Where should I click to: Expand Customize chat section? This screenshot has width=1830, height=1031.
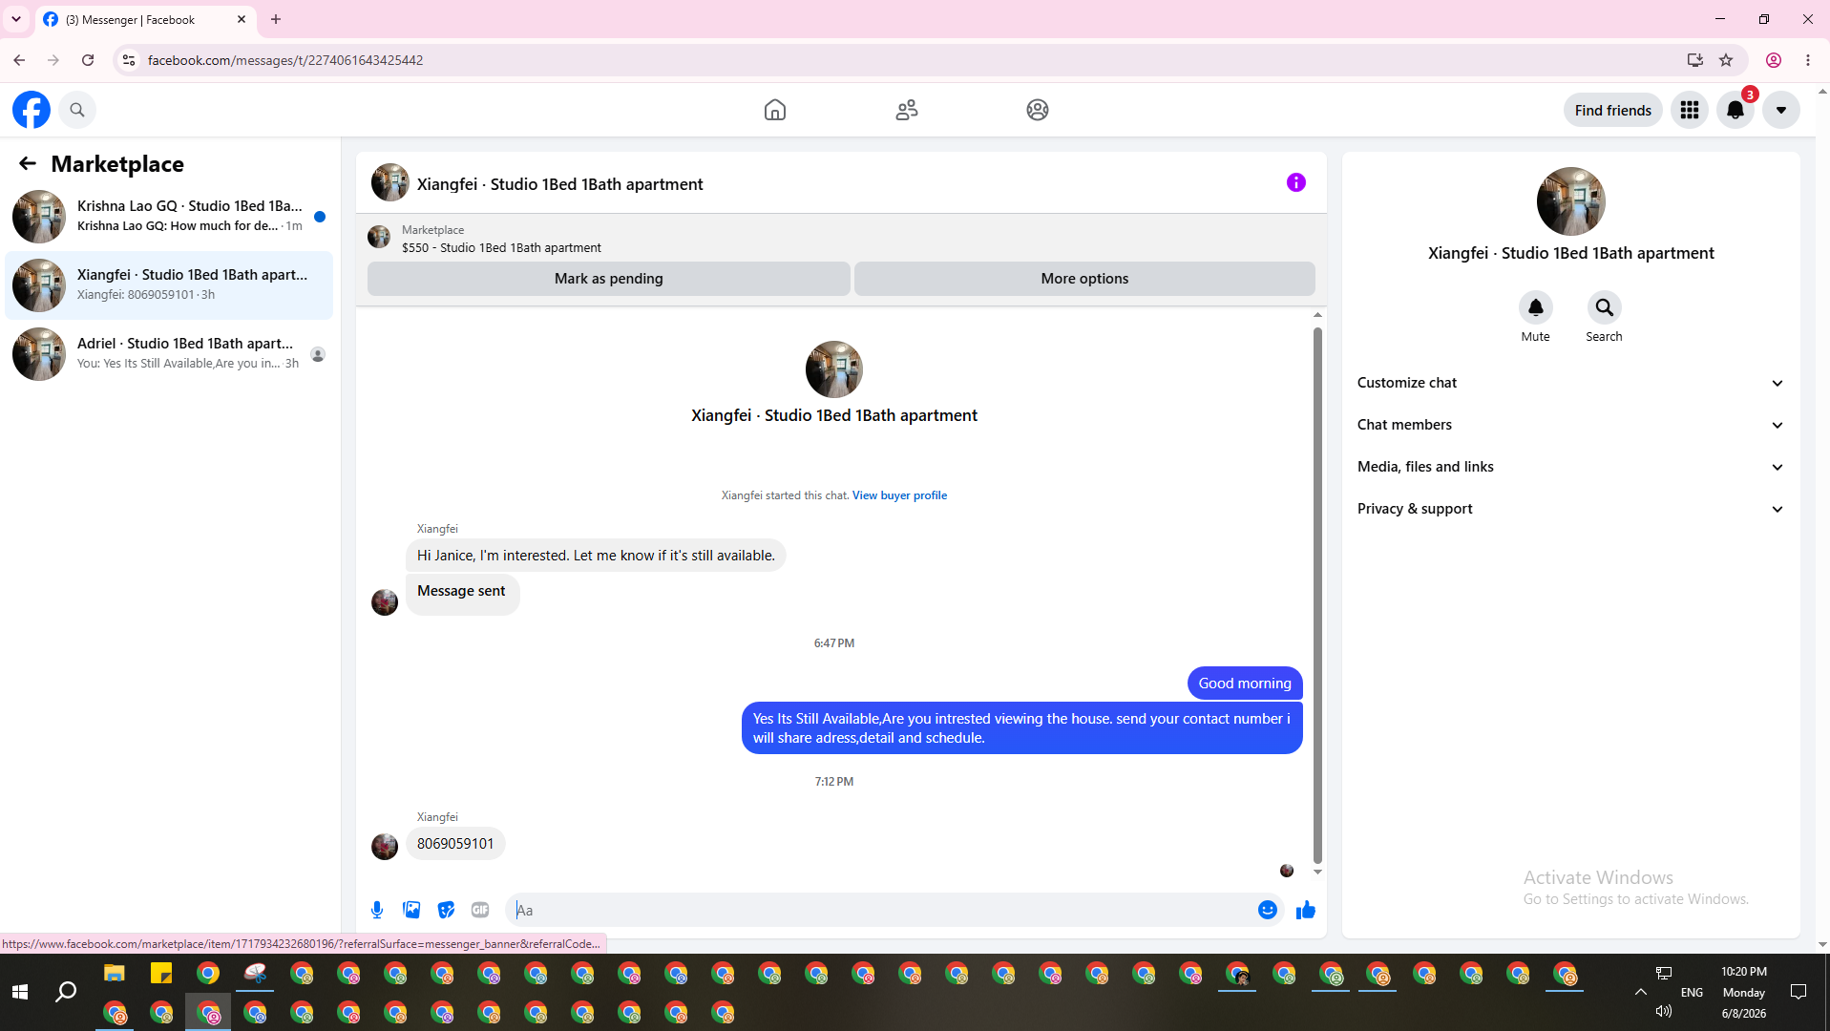(1570, 383)
